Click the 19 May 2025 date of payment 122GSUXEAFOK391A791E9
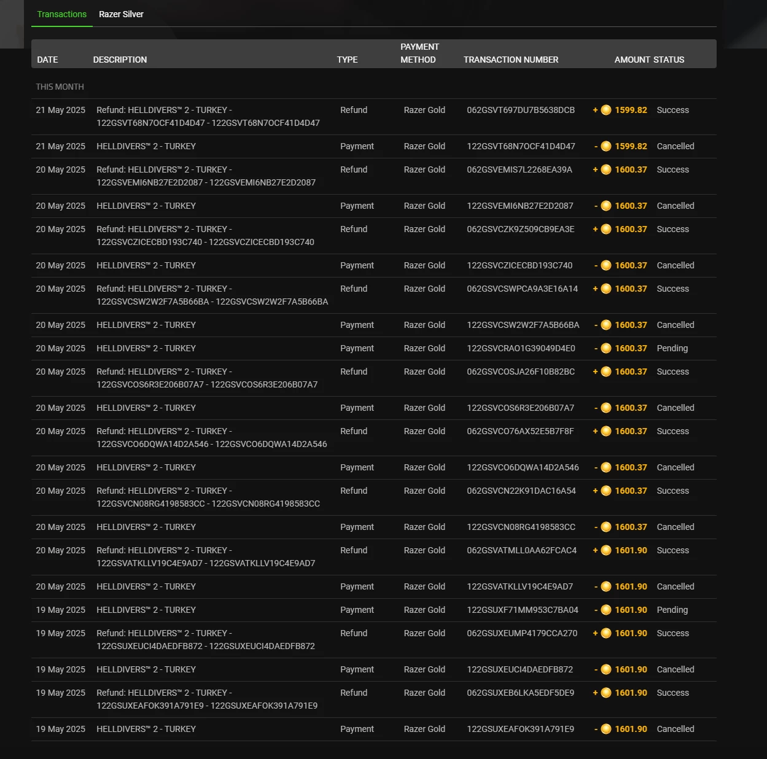Viewport: 767px width, 759px height. [60, 729]
